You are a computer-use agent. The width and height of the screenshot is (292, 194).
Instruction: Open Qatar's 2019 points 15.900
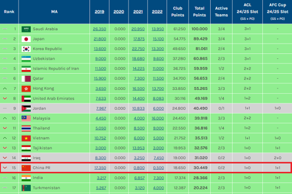100,79
